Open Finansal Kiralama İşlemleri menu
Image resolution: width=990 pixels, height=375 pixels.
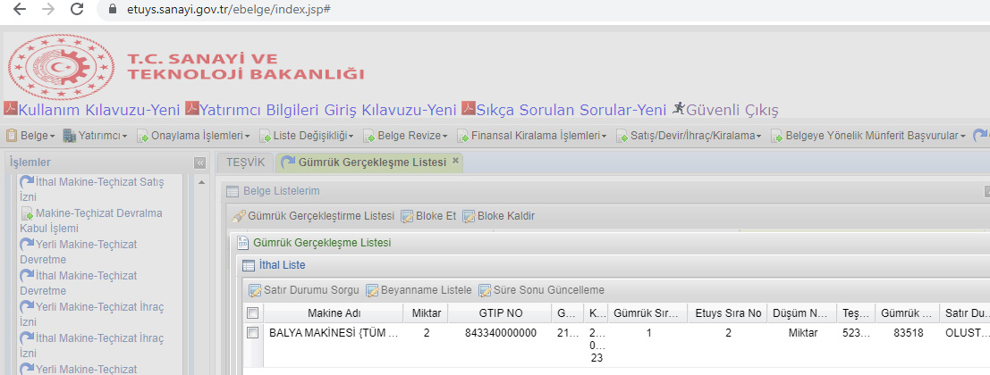[x=531, y=136]
